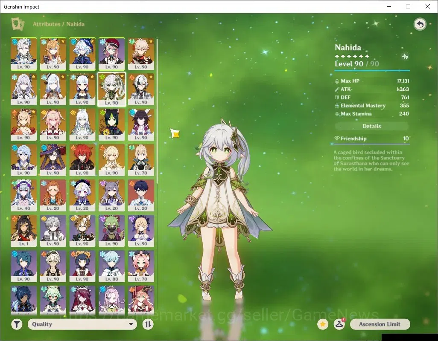Click the Nahida 3D model
438x341 pixels.
click(221, 209)
